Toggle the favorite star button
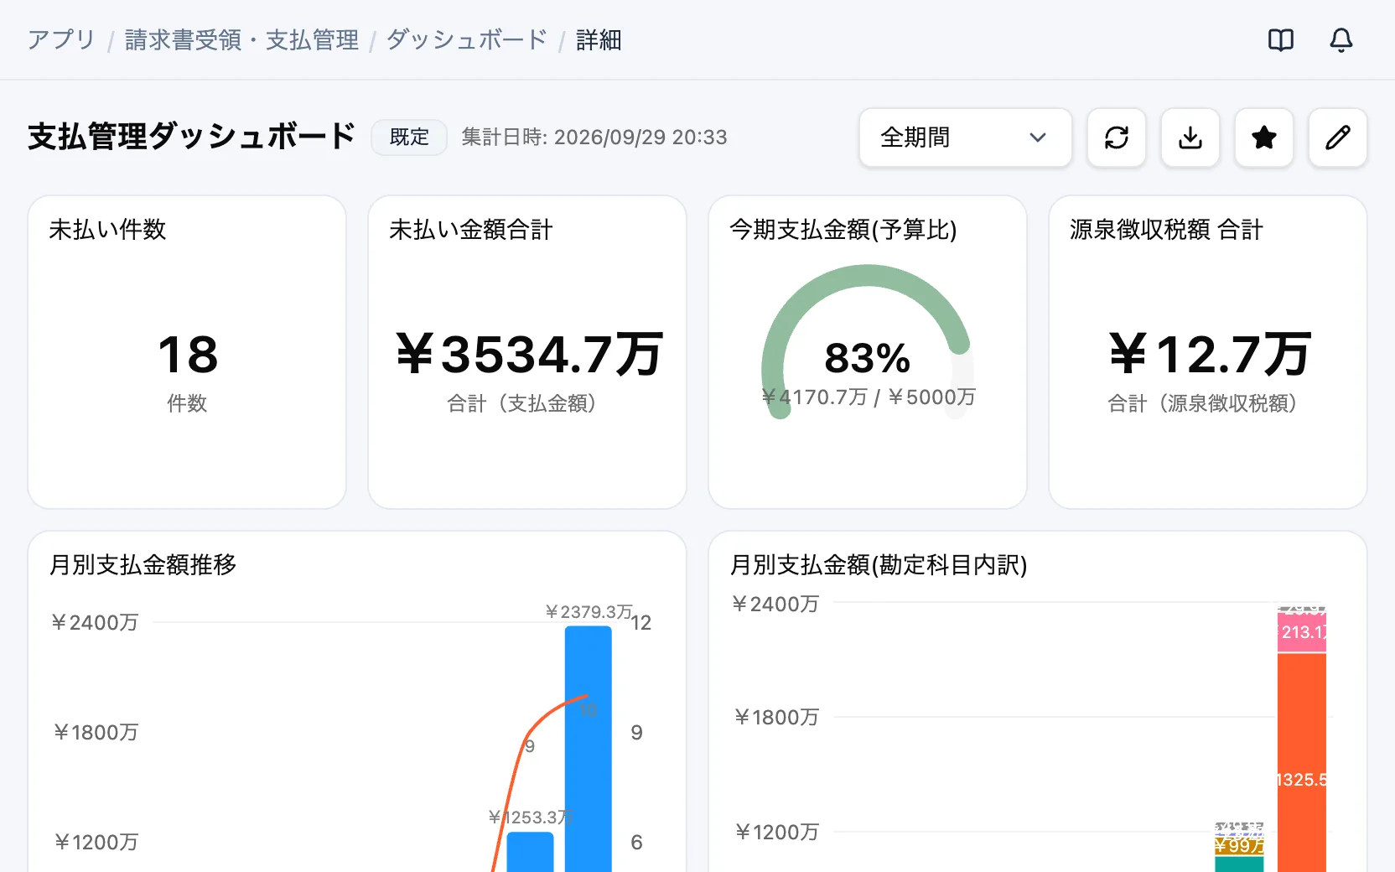Viewport: 1395px width, 872px height. pos(1264,138)
